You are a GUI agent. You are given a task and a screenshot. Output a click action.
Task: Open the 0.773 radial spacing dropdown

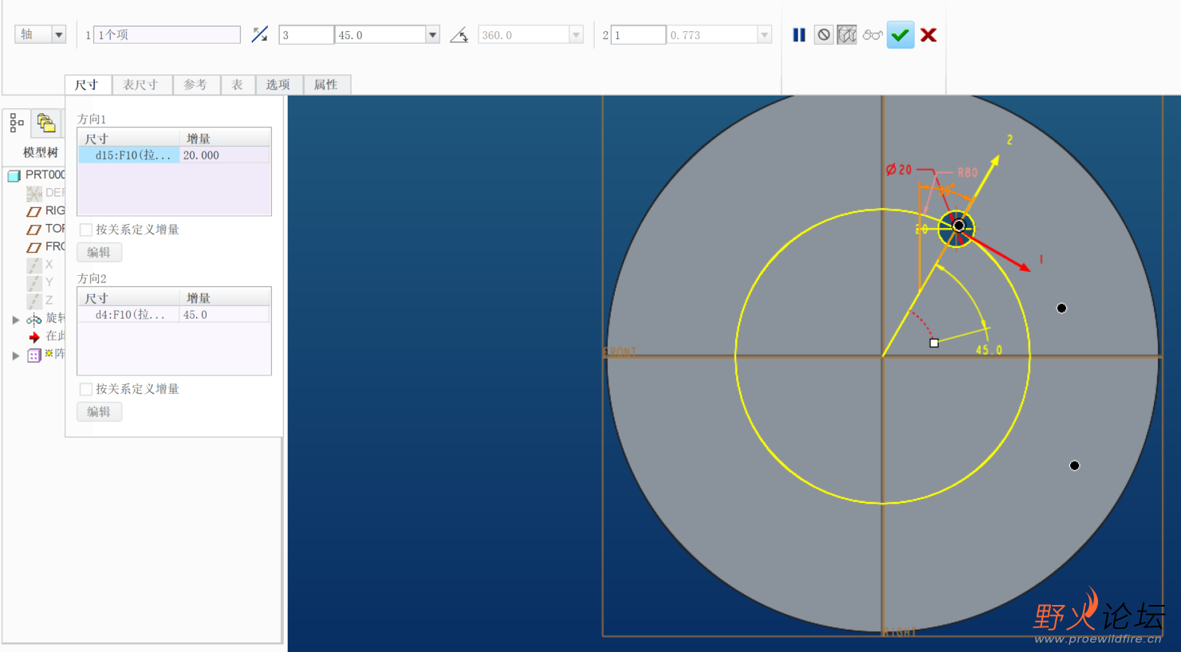pyautogui.click(x=764, y=35)
